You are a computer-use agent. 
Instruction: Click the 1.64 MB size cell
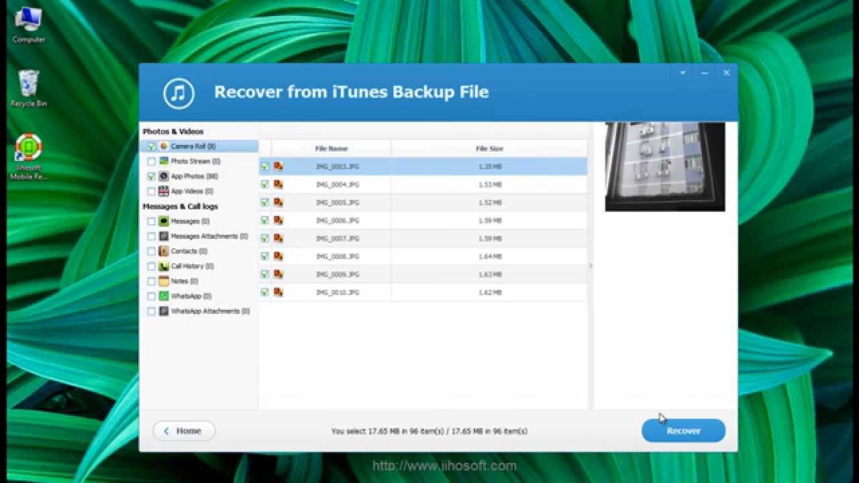[x=490, y=256]
